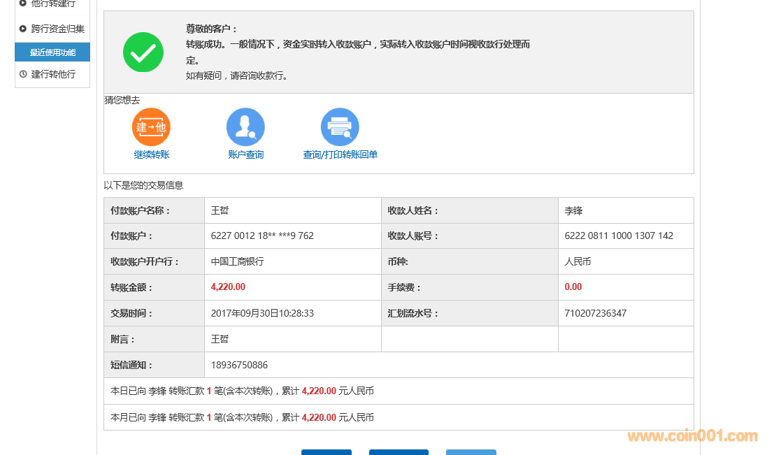Viewport: 767px width, 455px height.
Task: Click the bullet icon beside 跨行资金归集
Action: [23, 29]
